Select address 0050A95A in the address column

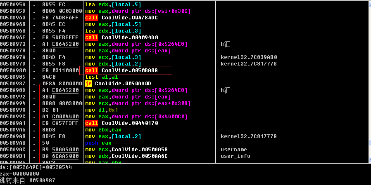(13, 5)
